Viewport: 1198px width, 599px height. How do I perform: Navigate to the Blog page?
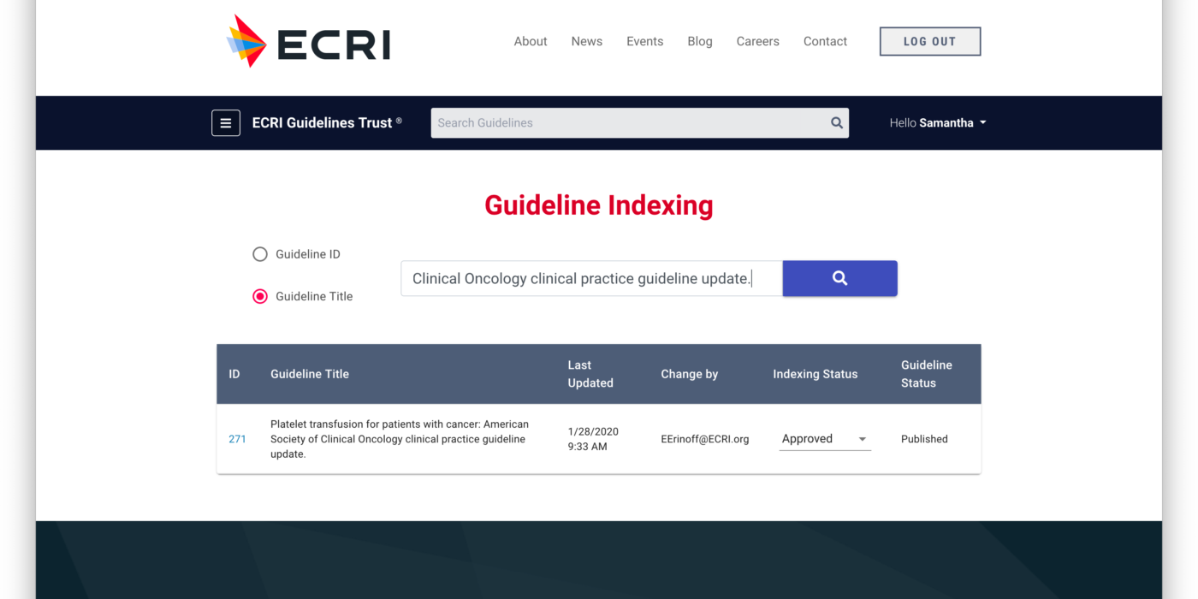pos(699,42)
